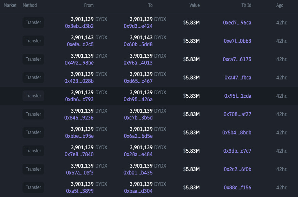The width and height of the screenshot is (298, 197).
Task: Click $5.83M value in 0x88c...f156 row
Action: (191, 187)
